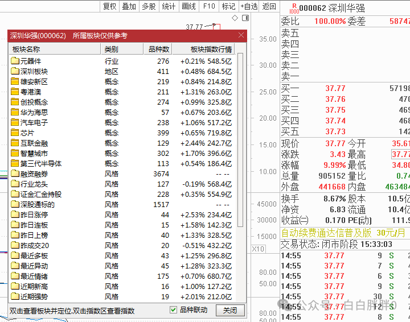This screenshot has width=410, height=322.
Task: Click the 3674 count for 融资融券
Action: point(161,174)
